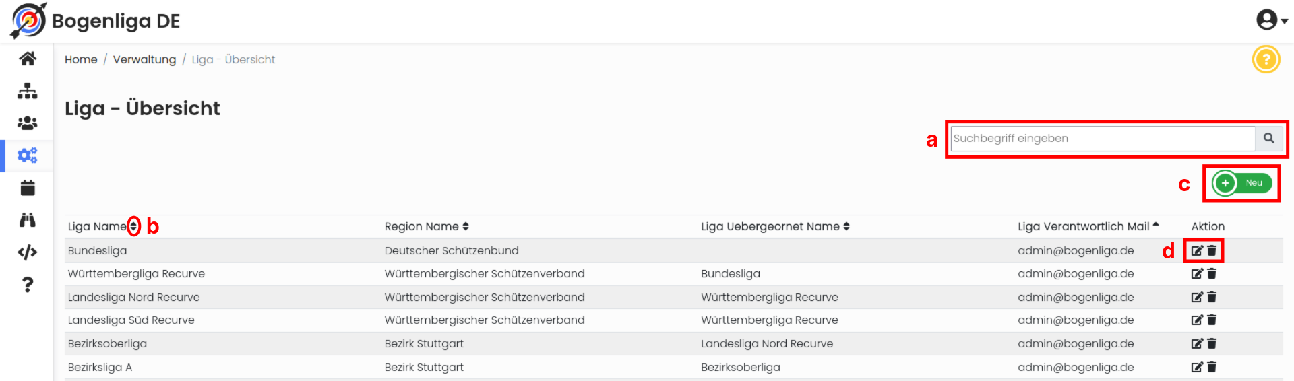Screen dimensions: 1294x381
Task: Open the organization hierarchy sidebar icon
Action: [28, 91]
